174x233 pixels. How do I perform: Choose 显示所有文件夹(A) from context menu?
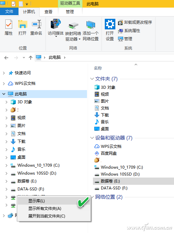(x=54, y=209)
